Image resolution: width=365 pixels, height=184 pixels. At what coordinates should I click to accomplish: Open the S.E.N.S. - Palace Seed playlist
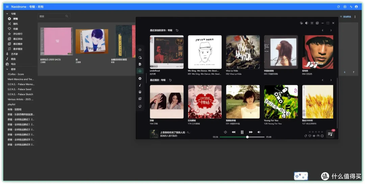19,89
